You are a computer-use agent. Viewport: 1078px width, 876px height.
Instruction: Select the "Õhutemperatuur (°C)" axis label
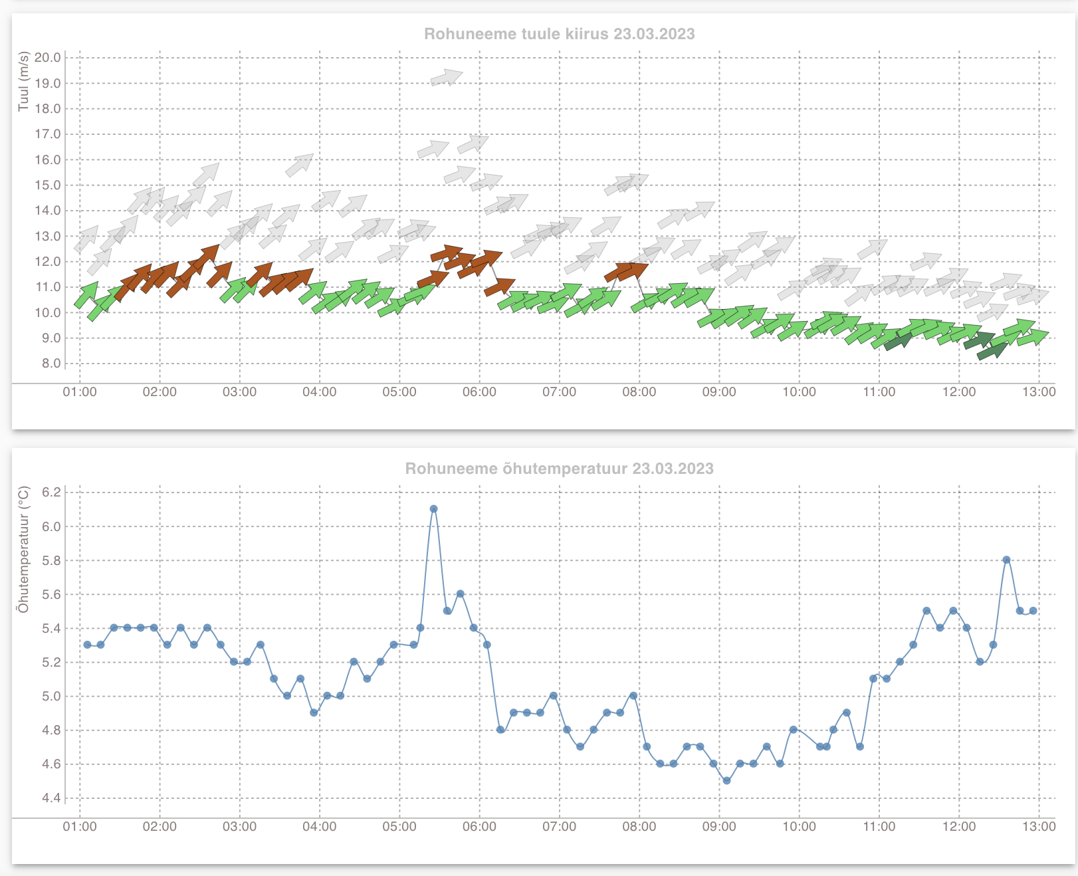coord(24,549)
